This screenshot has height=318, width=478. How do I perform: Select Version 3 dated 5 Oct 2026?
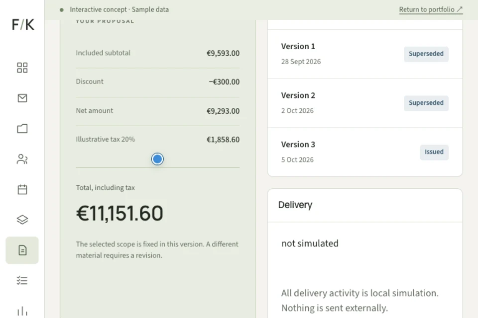(365, 152)
